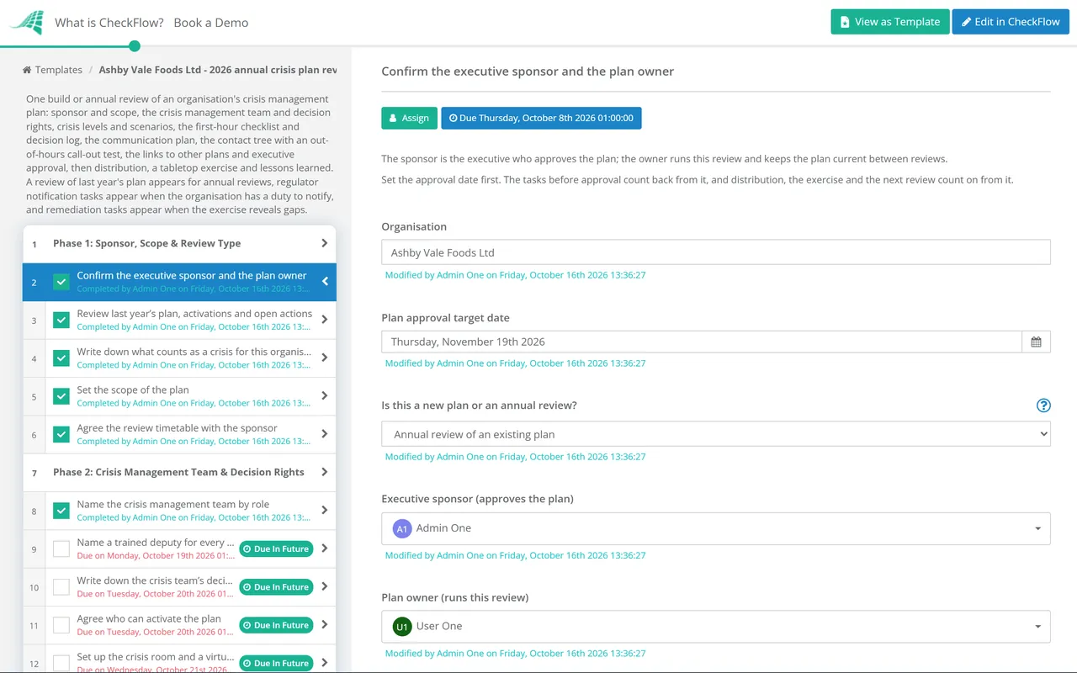
Task: Open the new plan or annual review dropdown
Action: (x=716, y=435)
